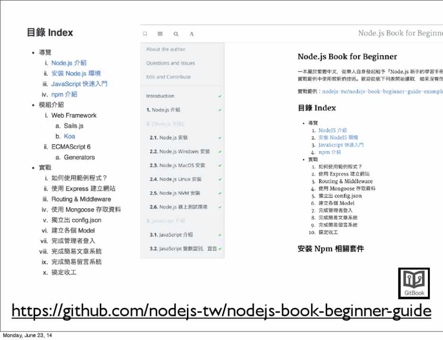Open font settings with the A icon
443x340 pixels.
[x=192, y=34]
